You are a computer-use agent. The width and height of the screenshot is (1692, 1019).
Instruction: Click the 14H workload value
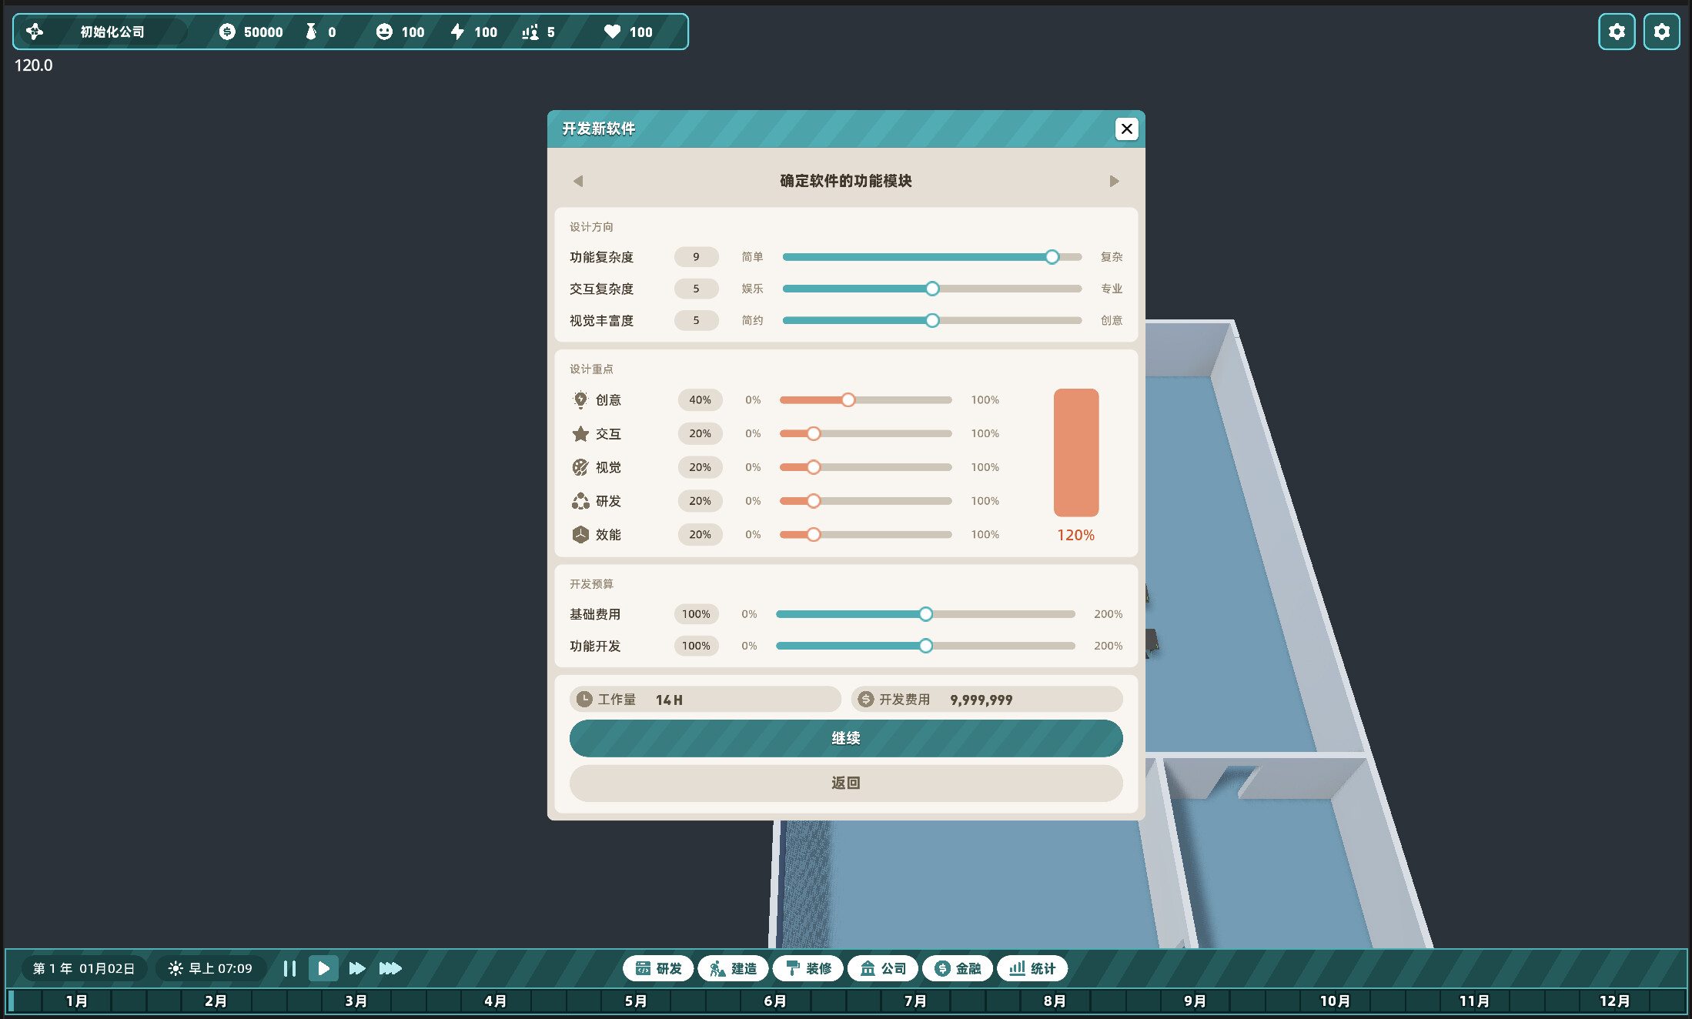coord(669,700)
